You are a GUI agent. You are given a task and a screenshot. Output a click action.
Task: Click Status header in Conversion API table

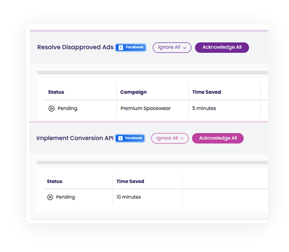[x=54, y=181]
